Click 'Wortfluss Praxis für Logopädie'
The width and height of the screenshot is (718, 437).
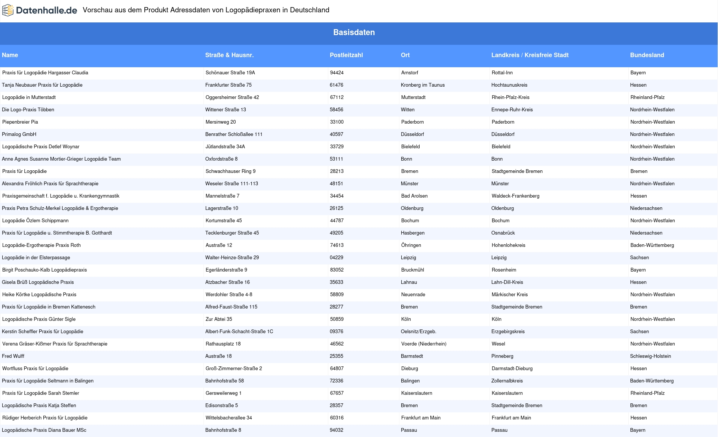click(x=35, y=368)
